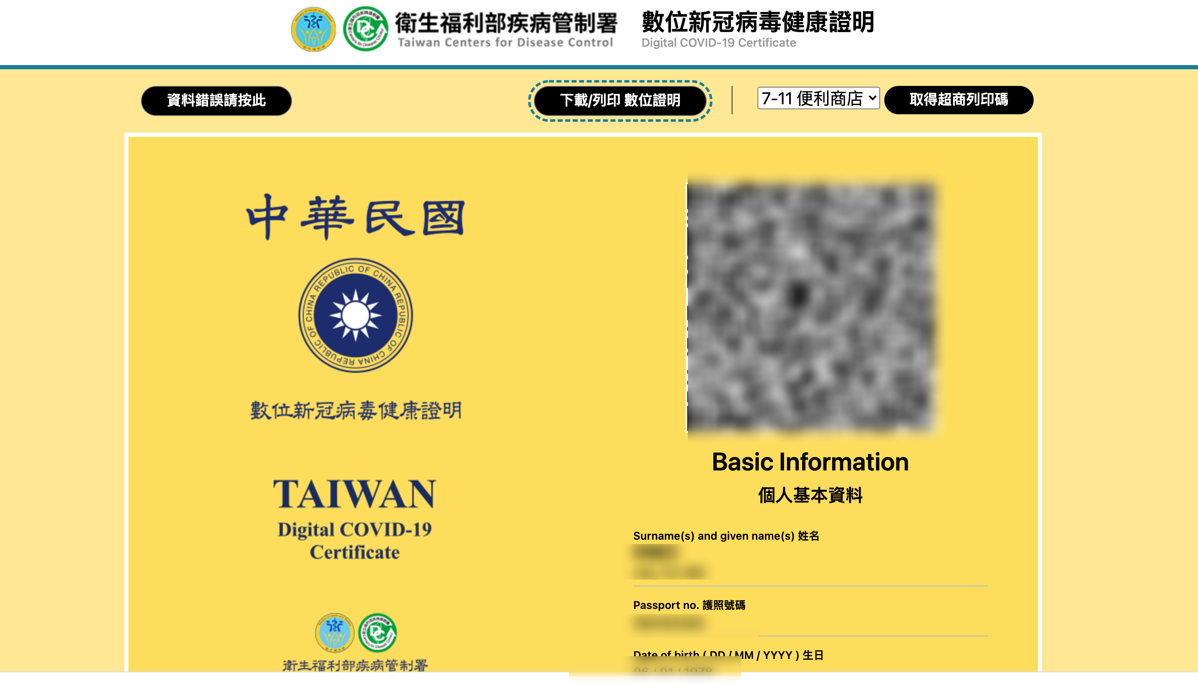The height and width of the screenshot is (684, 1198).
Task: Click the 個人基本資料 subtitle
Action: pyautogui.click(x=810, y=495)
